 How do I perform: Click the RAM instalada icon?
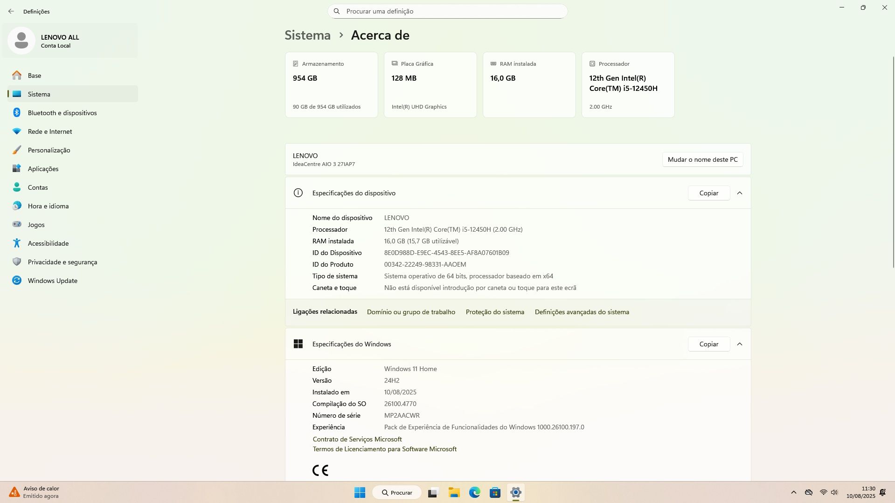[x=493, y=64]
